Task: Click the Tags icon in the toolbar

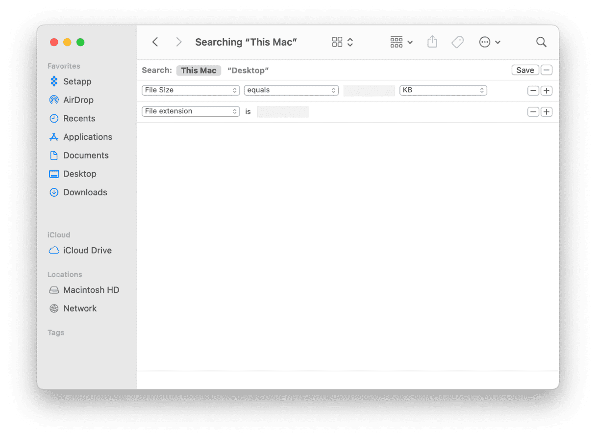Action: tap(457, 42)
